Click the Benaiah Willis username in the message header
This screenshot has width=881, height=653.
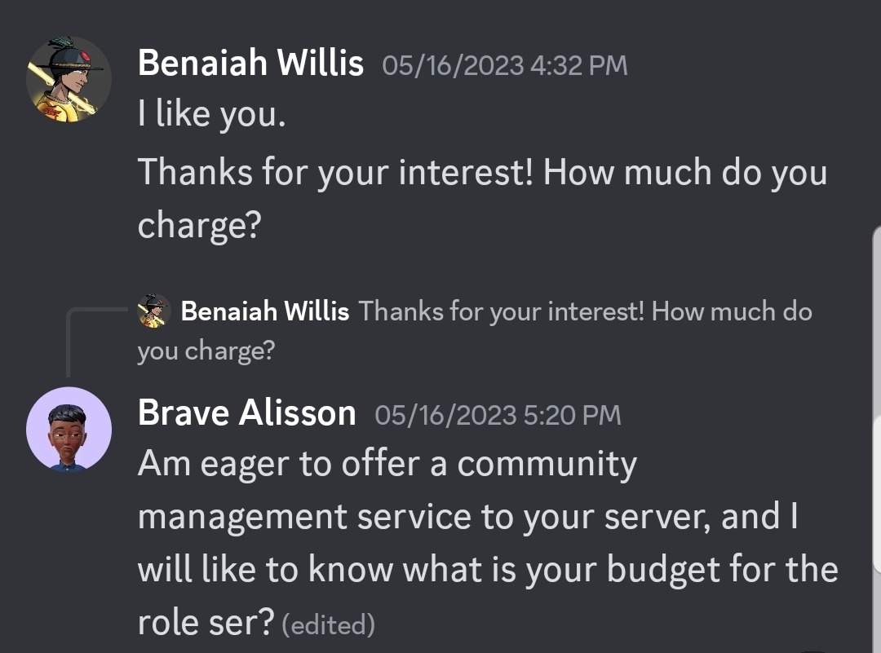tap(250, 63)
